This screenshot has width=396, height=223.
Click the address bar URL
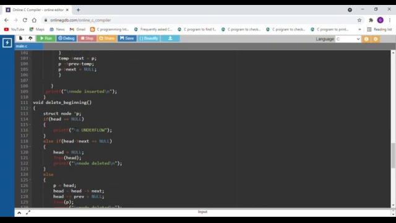click(x=80, y=20)
